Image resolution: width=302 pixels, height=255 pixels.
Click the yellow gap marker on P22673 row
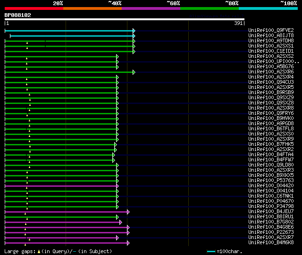coord(25,234)
